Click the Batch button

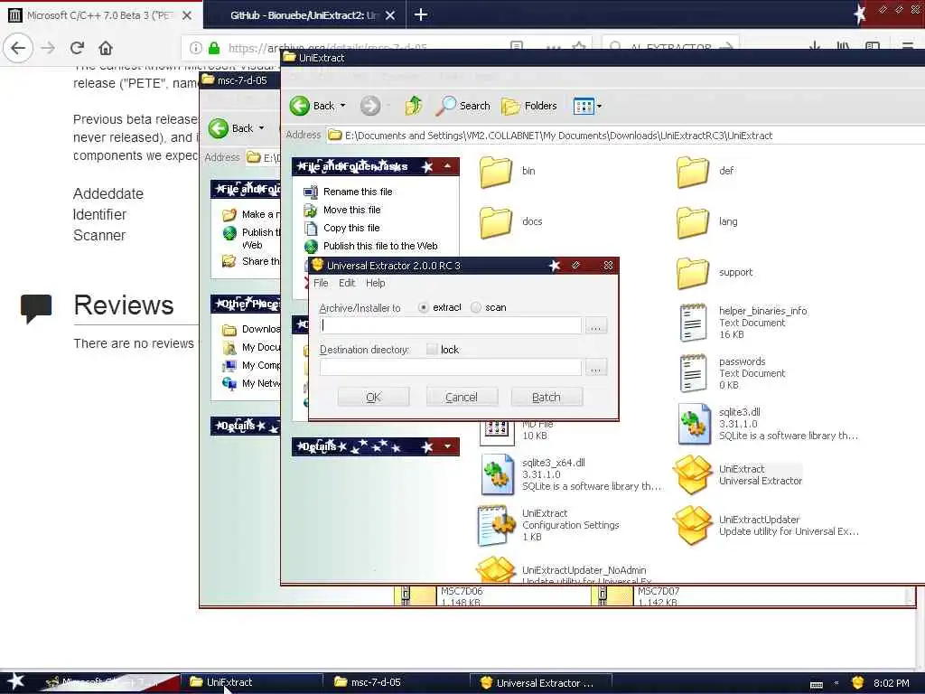[547, 398]
